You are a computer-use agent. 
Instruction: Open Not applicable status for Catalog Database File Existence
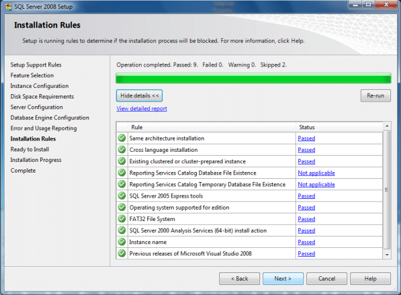click(316, 173)
